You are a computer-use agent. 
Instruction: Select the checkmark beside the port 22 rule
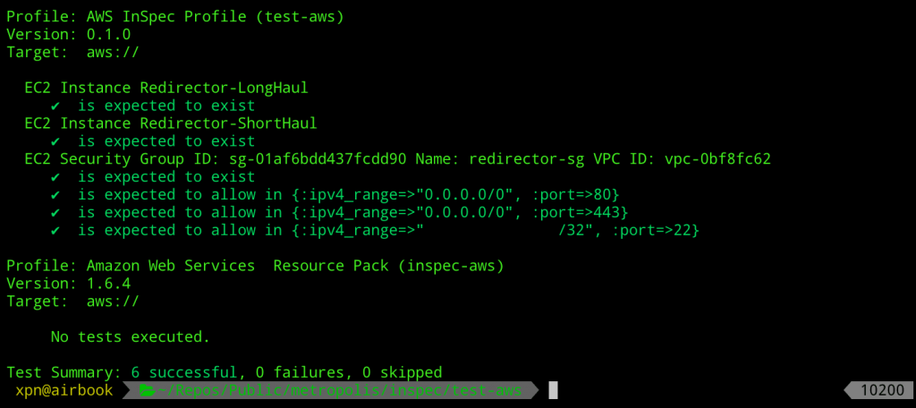55,231
